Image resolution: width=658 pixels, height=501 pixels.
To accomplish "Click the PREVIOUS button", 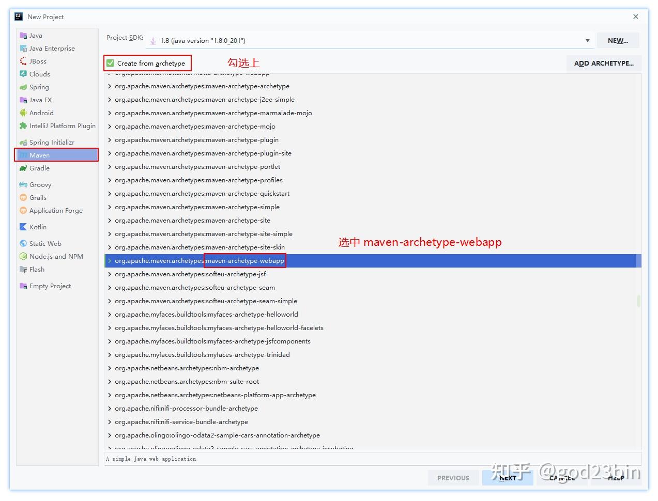I will [x=453, y=478].
